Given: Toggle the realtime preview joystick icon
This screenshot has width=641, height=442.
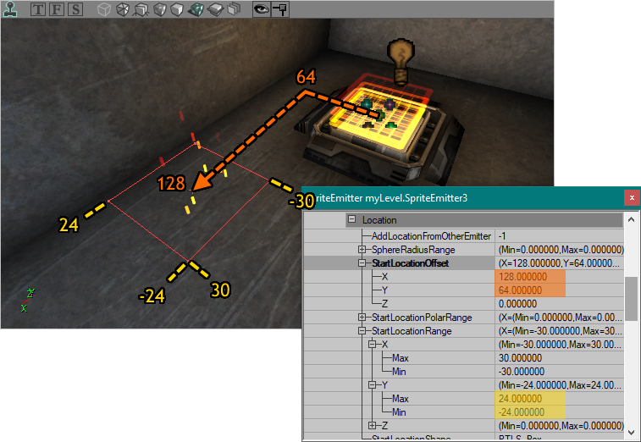Looking at the screenshot, I should [10, 8].
